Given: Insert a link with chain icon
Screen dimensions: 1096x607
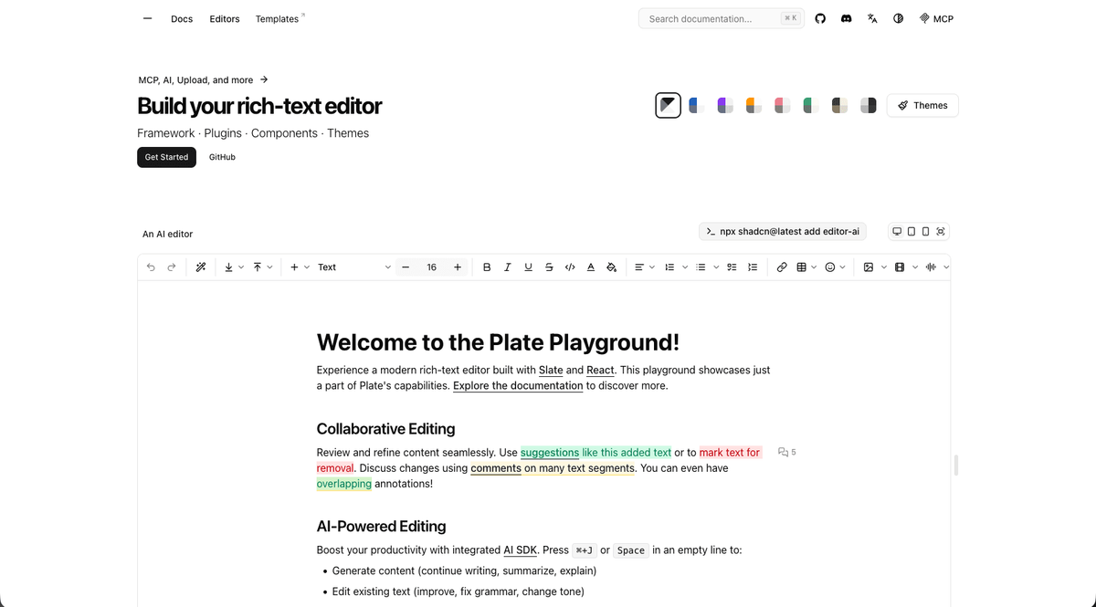Looking at the screenshot, I should point(782,267).
